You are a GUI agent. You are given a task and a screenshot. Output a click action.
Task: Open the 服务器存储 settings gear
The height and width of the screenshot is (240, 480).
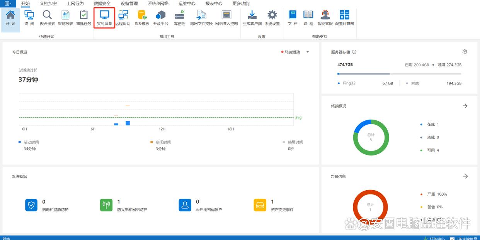[x=465, y=52]
